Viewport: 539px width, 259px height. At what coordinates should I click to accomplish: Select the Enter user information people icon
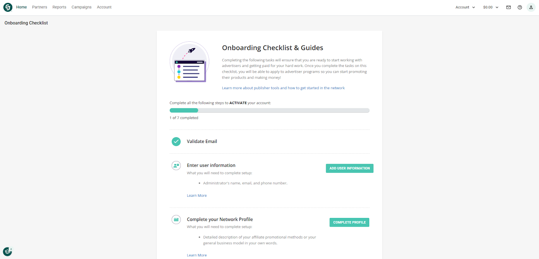(176, 165)
